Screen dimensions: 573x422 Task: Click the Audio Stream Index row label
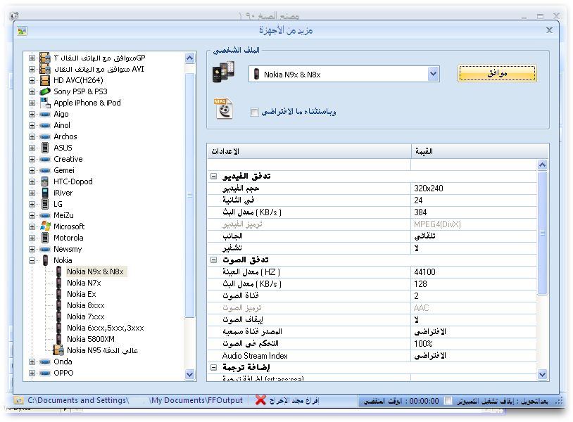pos(255,356)
